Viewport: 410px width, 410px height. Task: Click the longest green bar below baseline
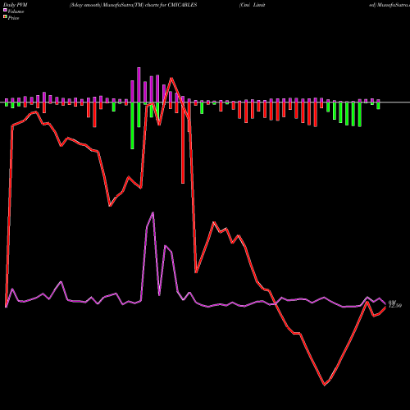coord(132,125)
